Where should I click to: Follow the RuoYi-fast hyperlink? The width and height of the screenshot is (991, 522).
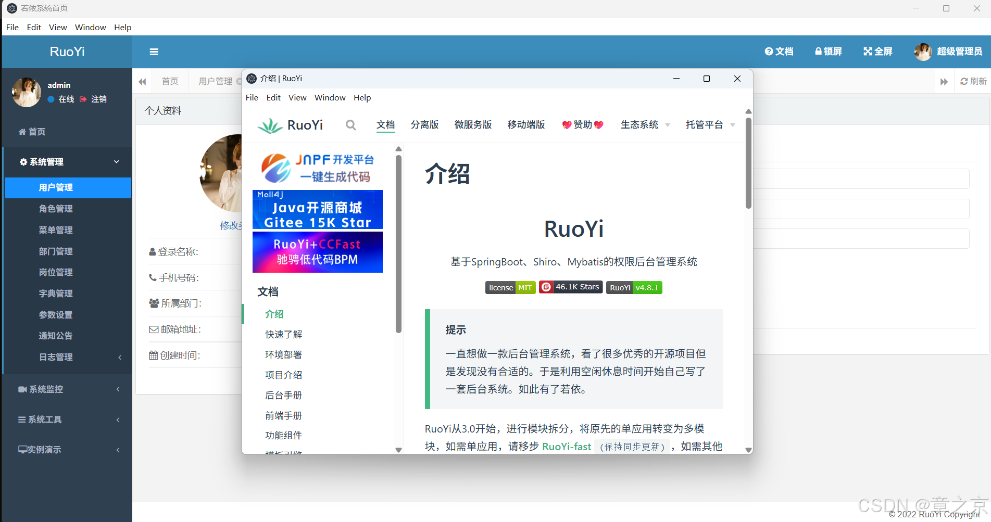(567, 447)
